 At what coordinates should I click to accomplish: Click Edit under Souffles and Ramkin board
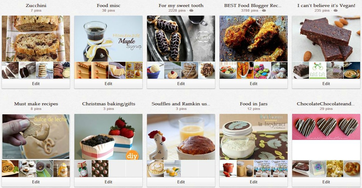(x=181, y=182)
